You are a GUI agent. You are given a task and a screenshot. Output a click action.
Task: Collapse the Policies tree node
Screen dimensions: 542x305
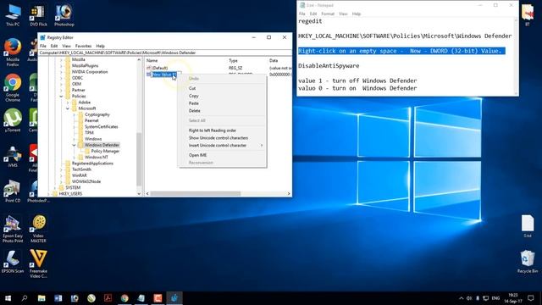pyautogui.click(x=62, y=96)
